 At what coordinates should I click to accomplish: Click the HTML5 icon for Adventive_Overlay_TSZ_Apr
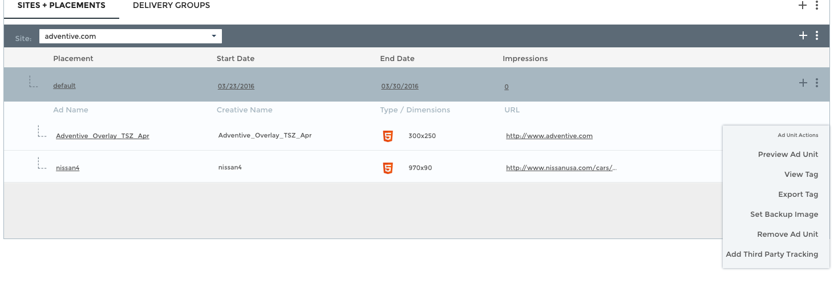(x=388, y=136)
